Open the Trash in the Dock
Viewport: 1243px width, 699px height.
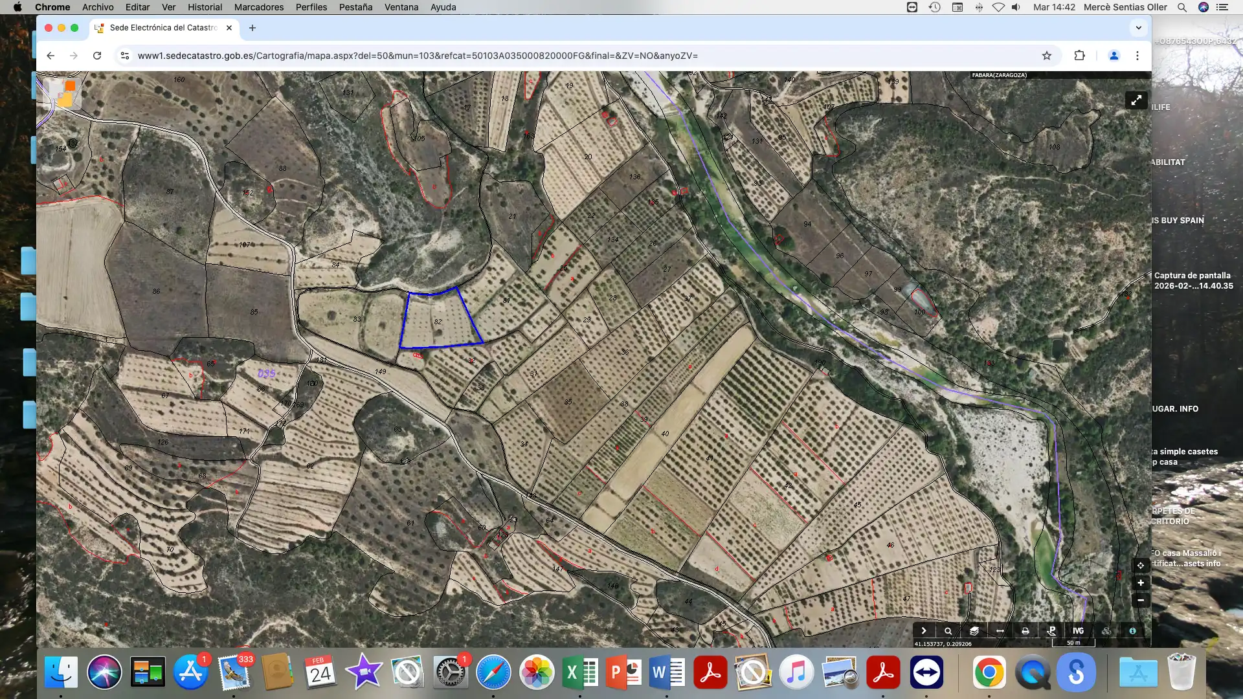[x=1181, y=672]
